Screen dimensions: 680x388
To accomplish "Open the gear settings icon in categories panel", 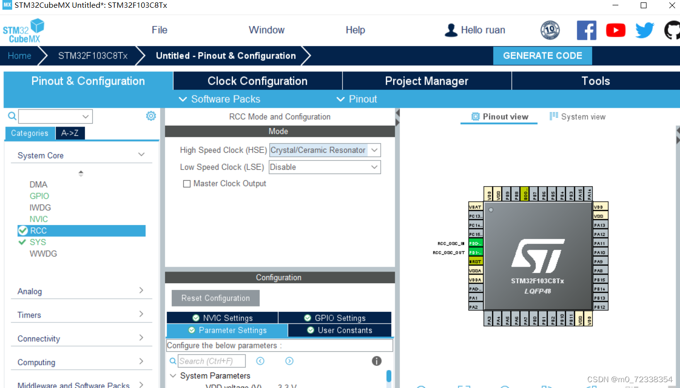I will (151, 116).
